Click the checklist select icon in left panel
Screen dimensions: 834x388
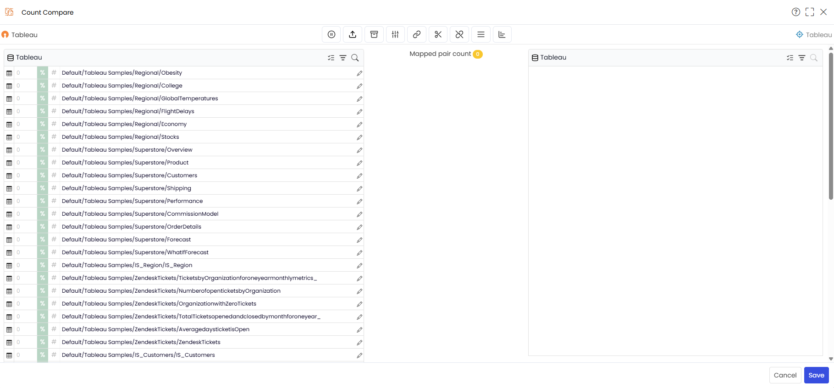tap(331, 58)
